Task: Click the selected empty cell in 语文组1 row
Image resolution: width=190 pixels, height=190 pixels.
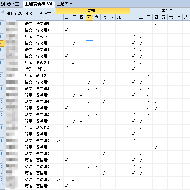Action: 89,43
